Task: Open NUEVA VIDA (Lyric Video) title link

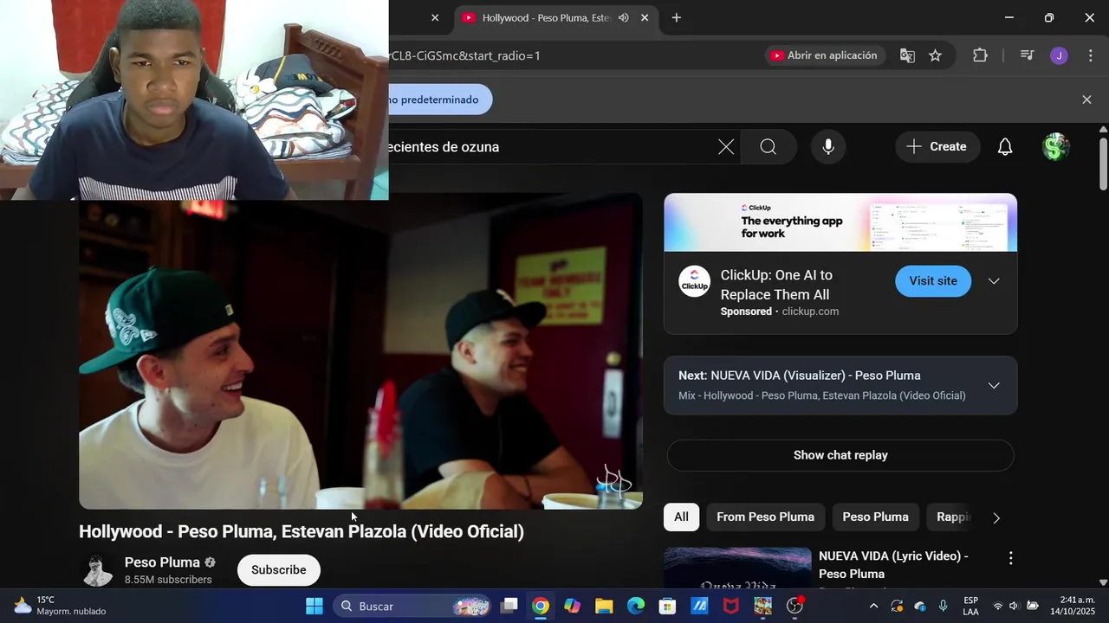Action: (893, 565)
